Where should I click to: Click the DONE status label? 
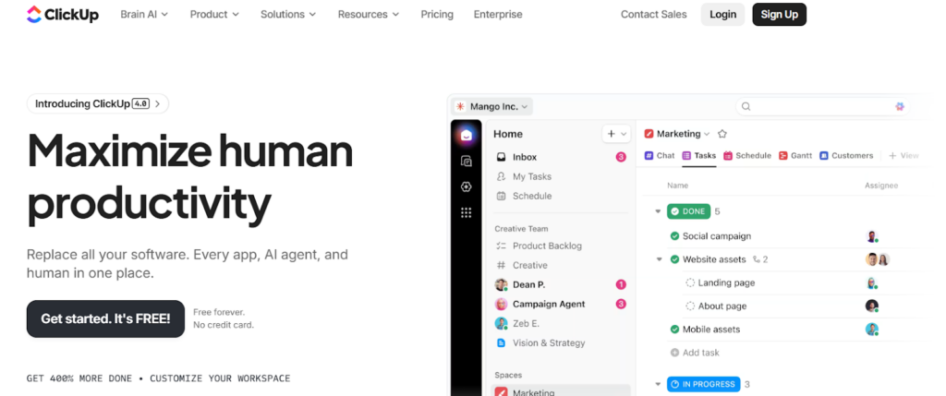pyautogui.click(x=688, y=211)
